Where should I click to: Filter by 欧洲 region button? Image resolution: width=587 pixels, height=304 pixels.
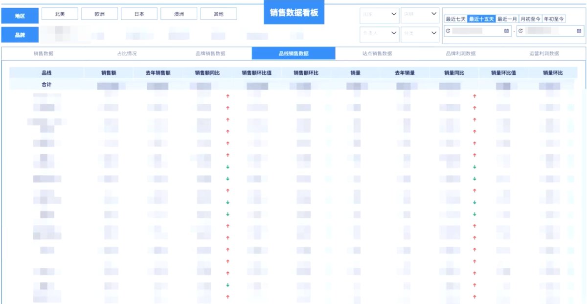tap(99, 14)
